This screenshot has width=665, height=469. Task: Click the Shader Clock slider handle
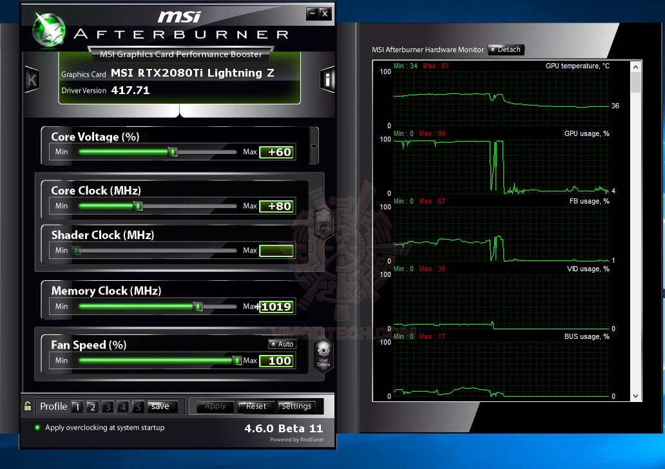coord(77,251)
